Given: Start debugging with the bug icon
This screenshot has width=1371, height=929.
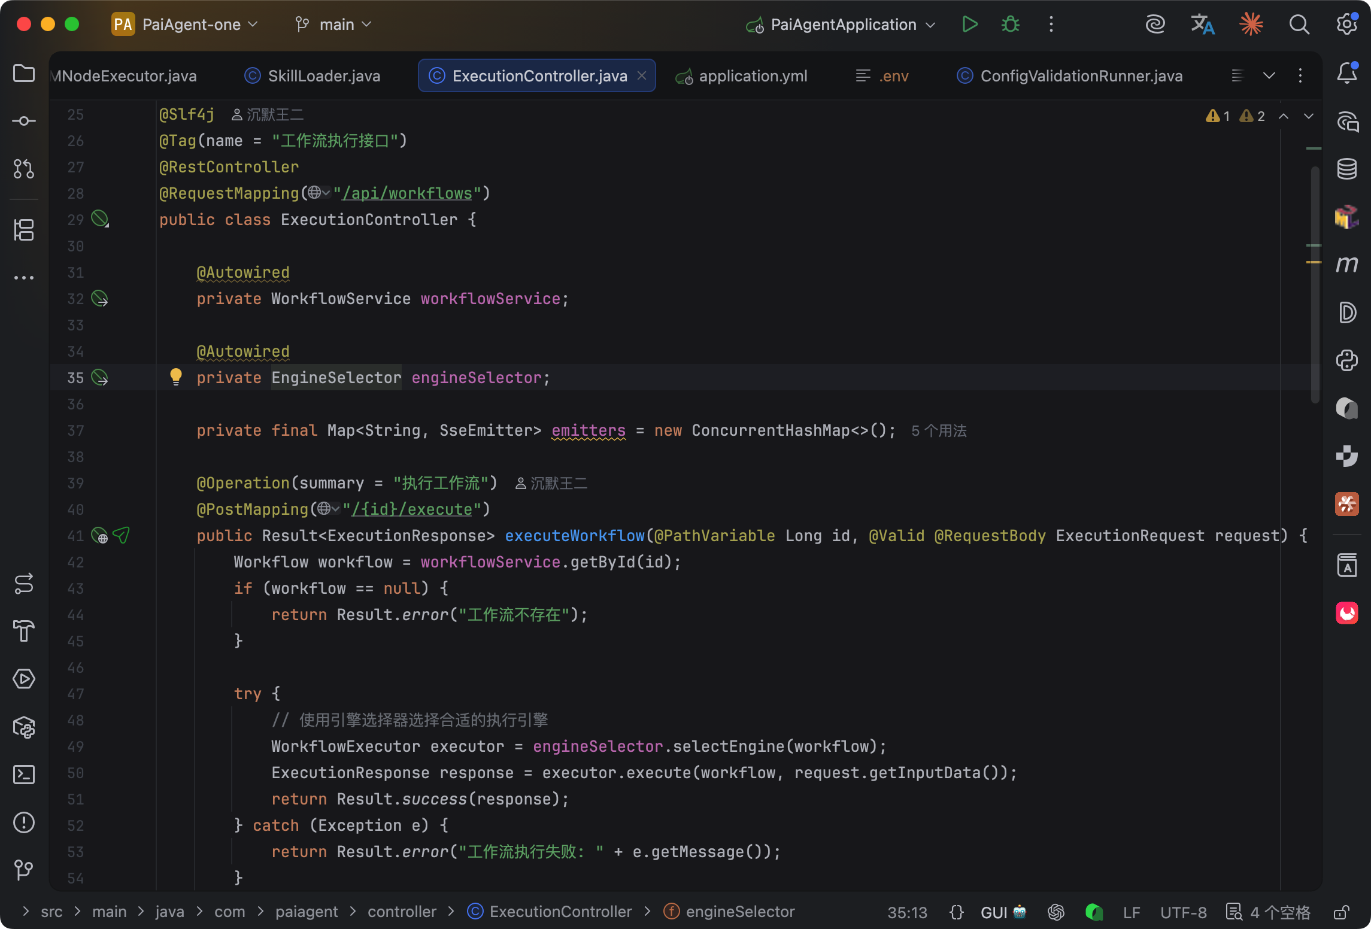Looking at the screenshot, I should click(1011, 25).
